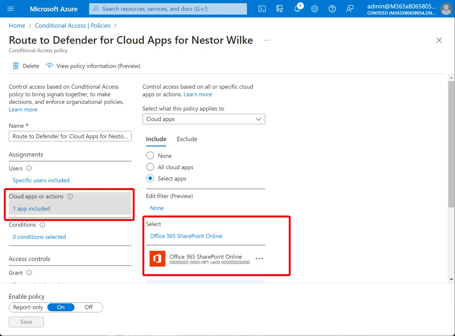
Task: Click the Enable policy label
Action: point(27,296)
